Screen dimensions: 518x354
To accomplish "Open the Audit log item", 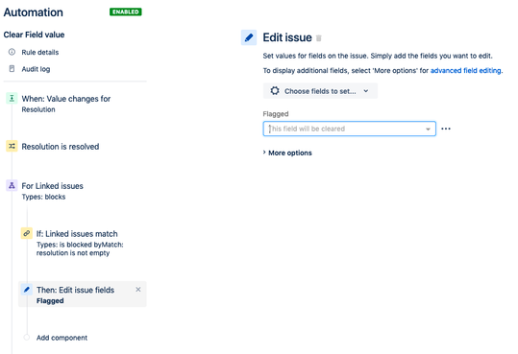I will click(x=36, y=69).
